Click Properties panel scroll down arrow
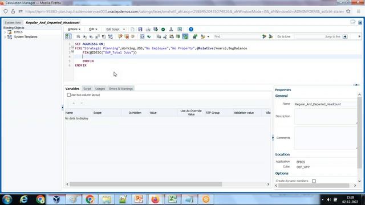365x205 pixels. [359, 181]
